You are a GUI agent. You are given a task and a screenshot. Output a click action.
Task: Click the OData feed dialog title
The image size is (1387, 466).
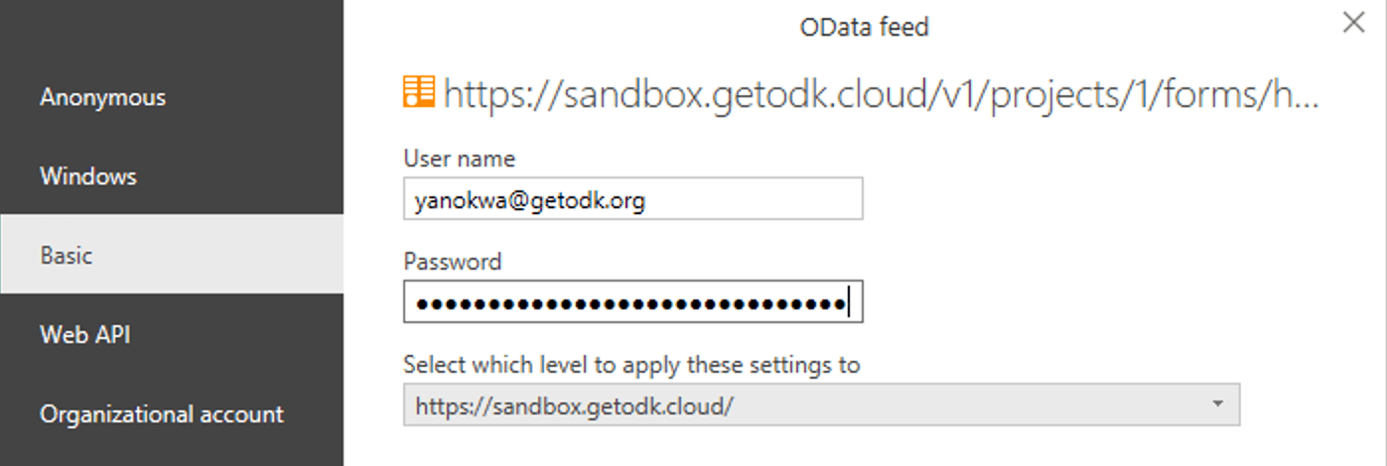[864, 27]
